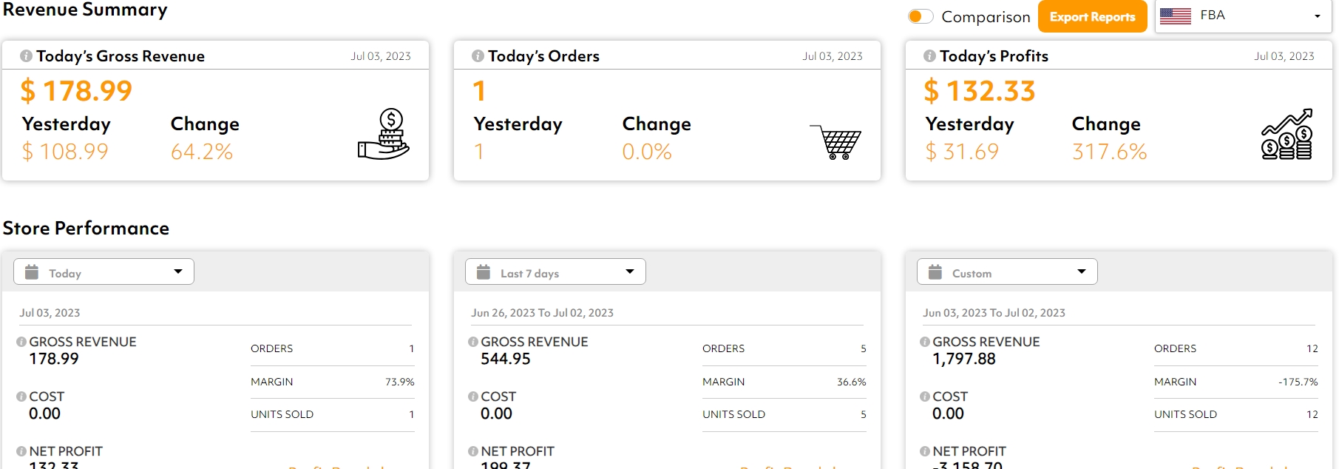Expand the FBA marketplace dropdown
The height and width of the screenshot is (469, 1339).
[x=1317, y=16]
